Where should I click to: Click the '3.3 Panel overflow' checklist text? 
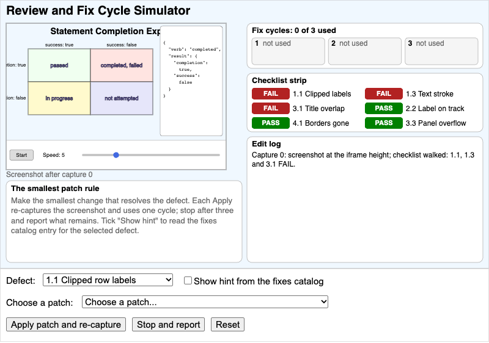point(436,123)
